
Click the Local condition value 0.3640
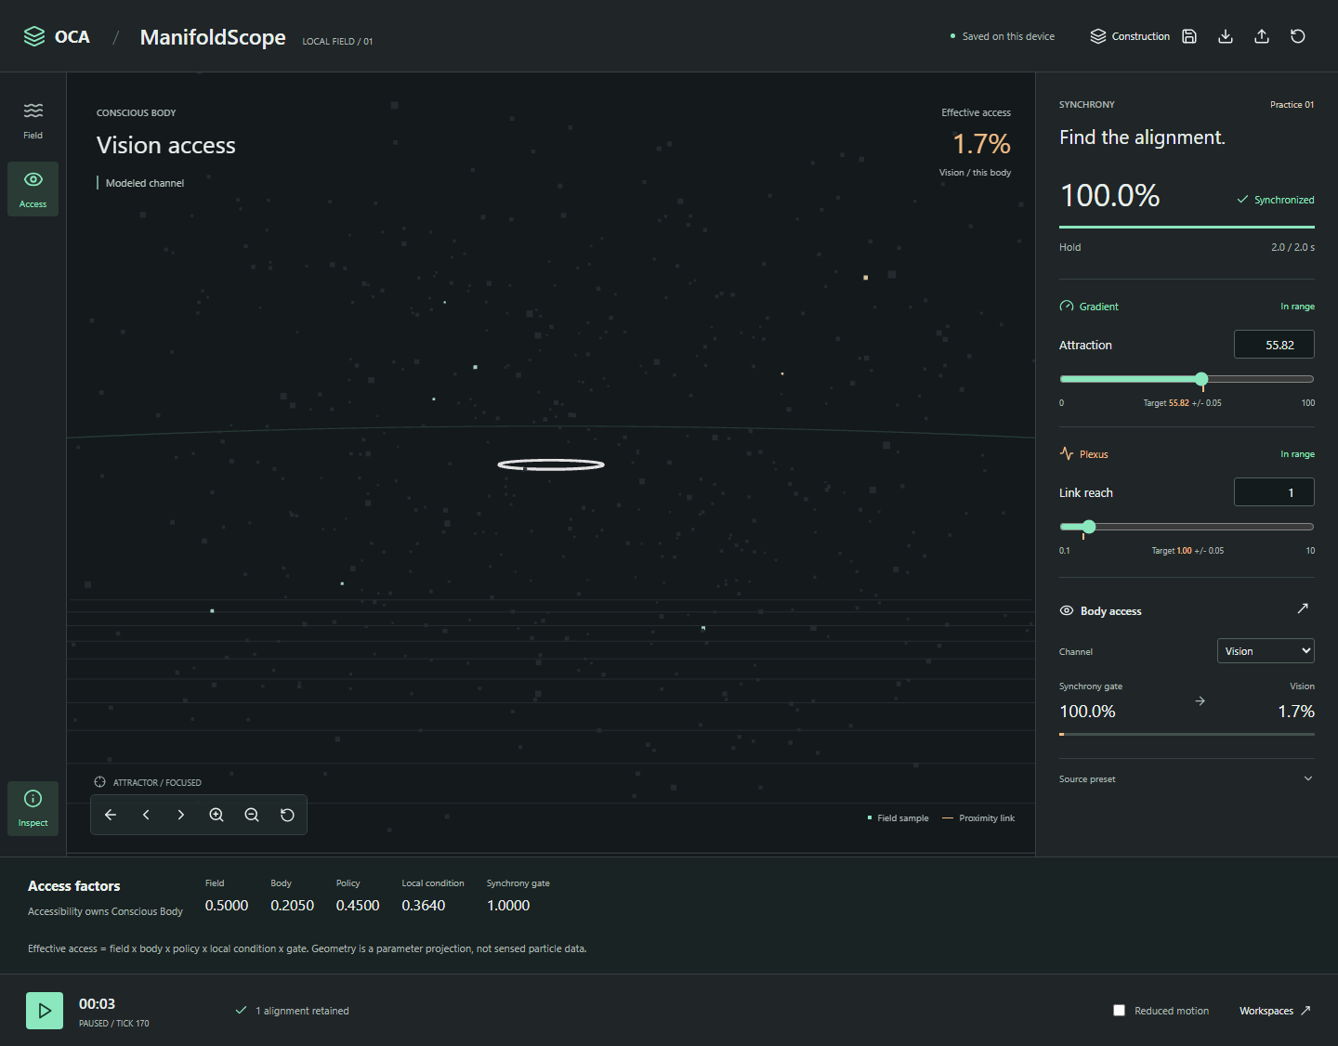point(424,906)
